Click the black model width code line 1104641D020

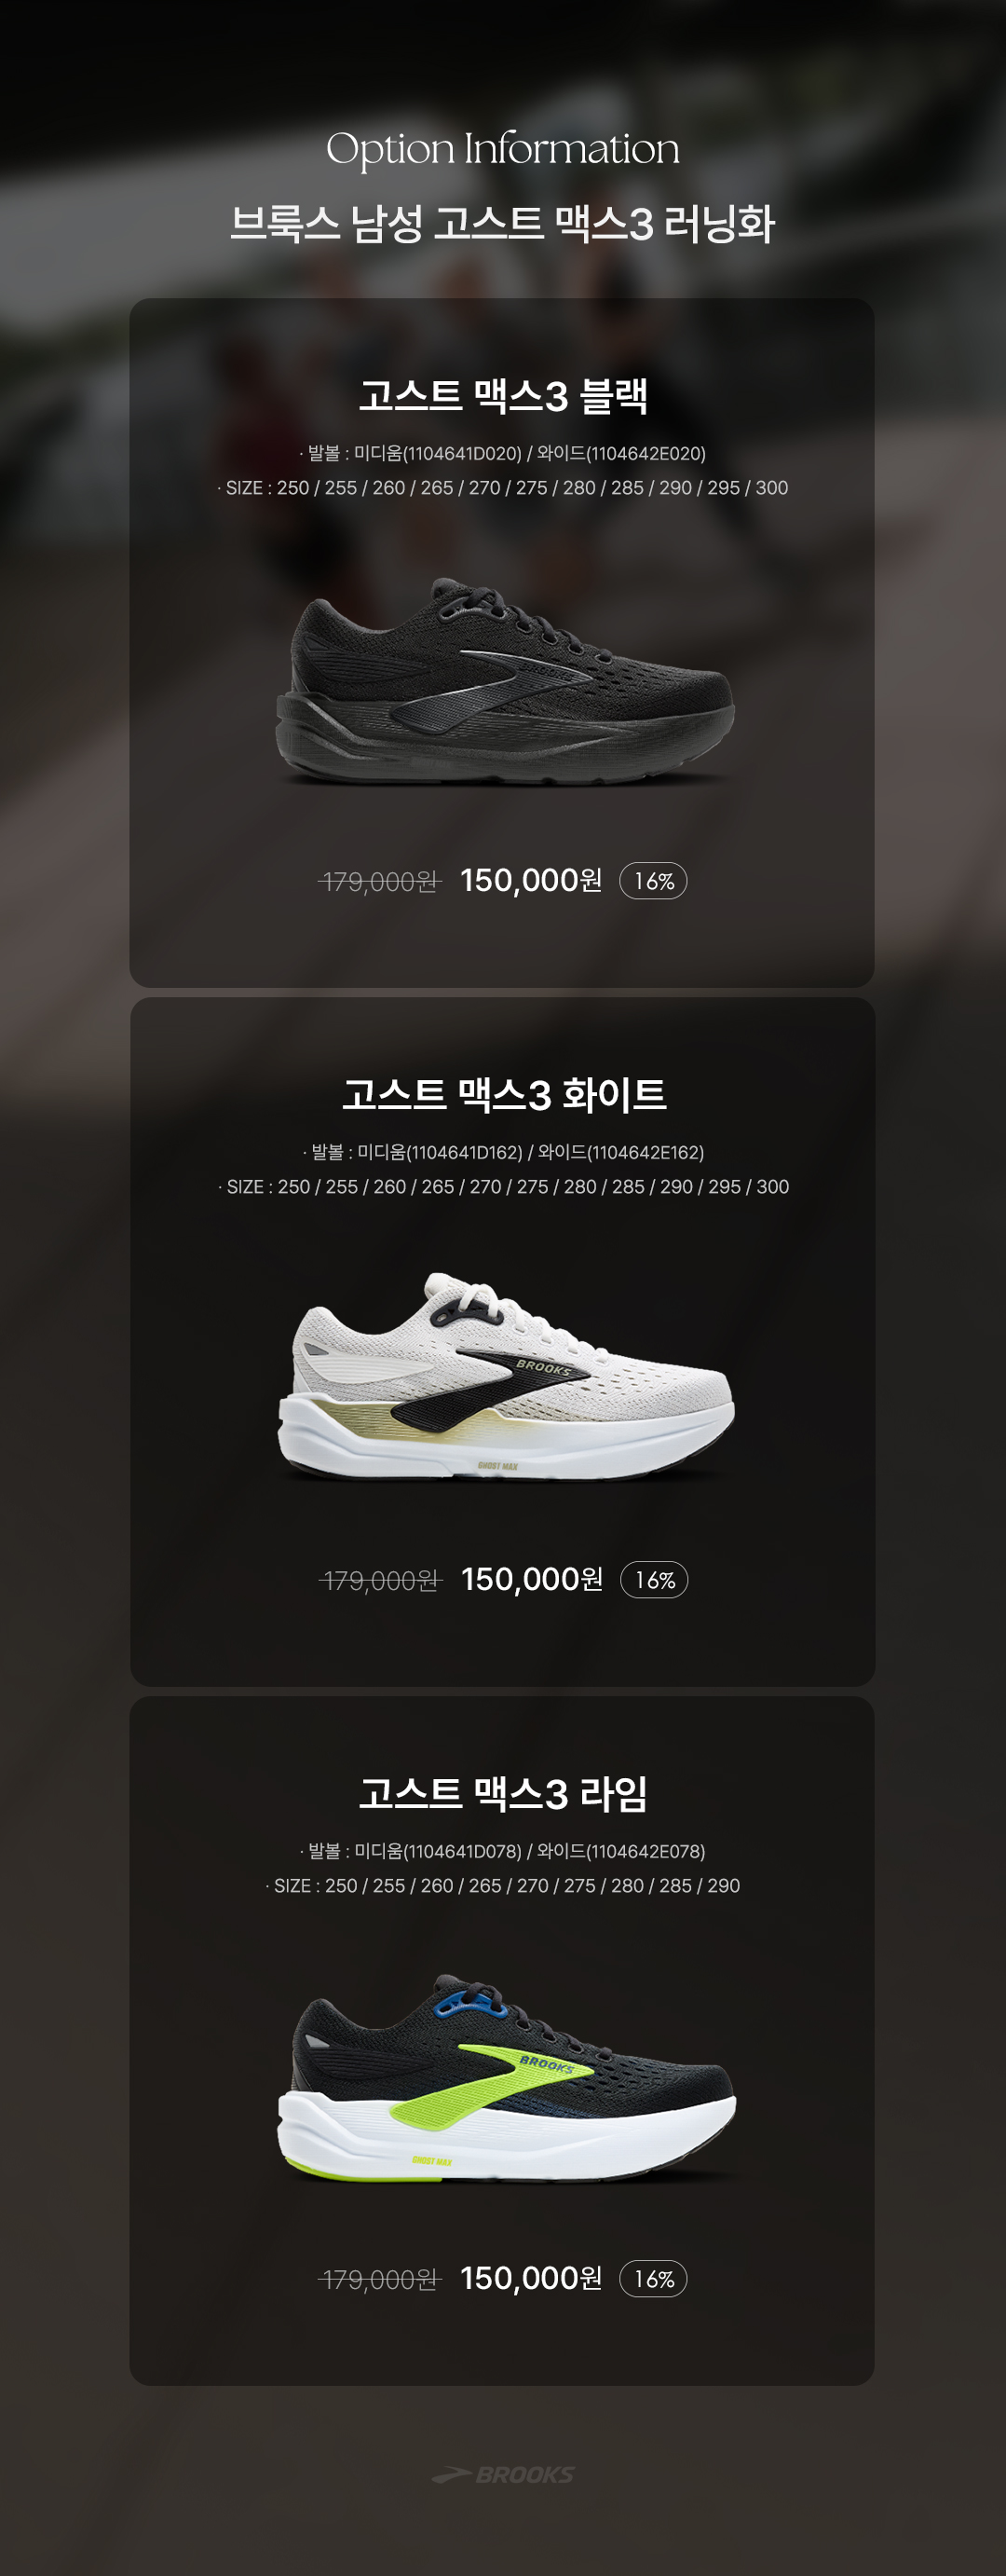pyautogui.click(x=502, y=453)
